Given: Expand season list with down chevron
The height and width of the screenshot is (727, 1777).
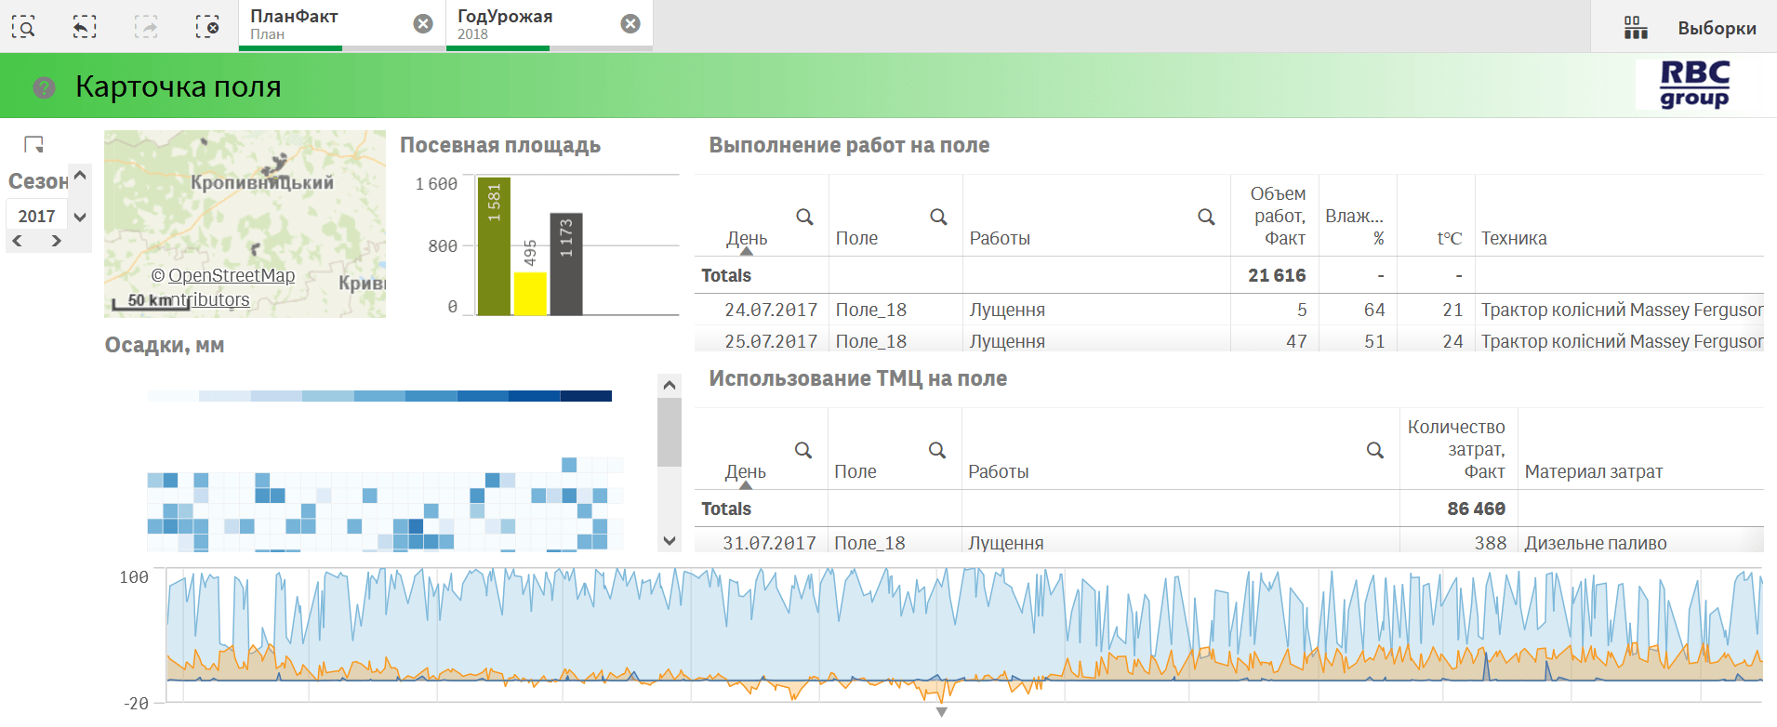Looking at the screenshot, I should (x=80, y=217).
